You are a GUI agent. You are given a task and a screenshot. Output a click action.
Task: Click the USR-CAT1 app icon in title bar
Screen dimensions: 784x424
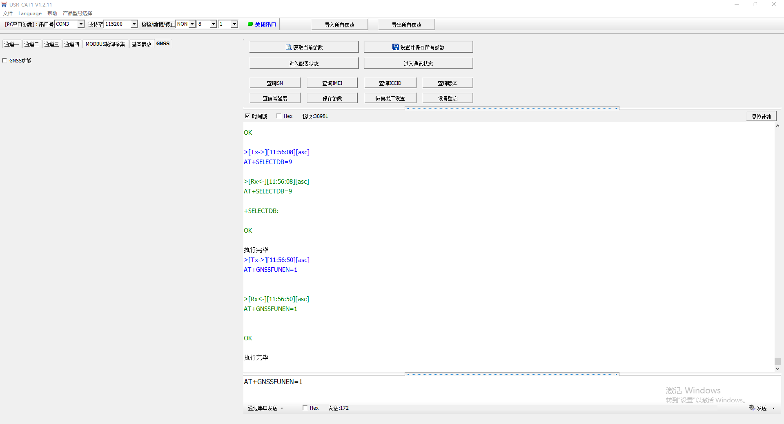tap(4, 4)
